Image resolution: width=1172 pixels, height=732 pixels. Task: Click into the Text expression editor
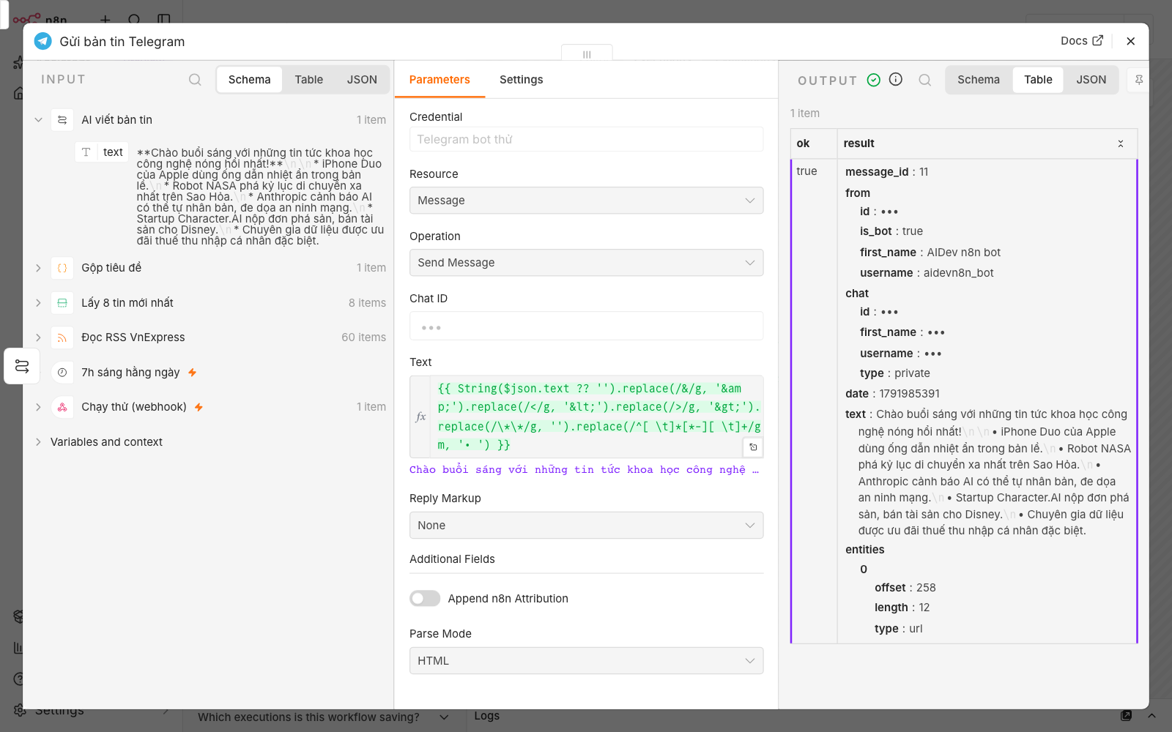[597, 417]
